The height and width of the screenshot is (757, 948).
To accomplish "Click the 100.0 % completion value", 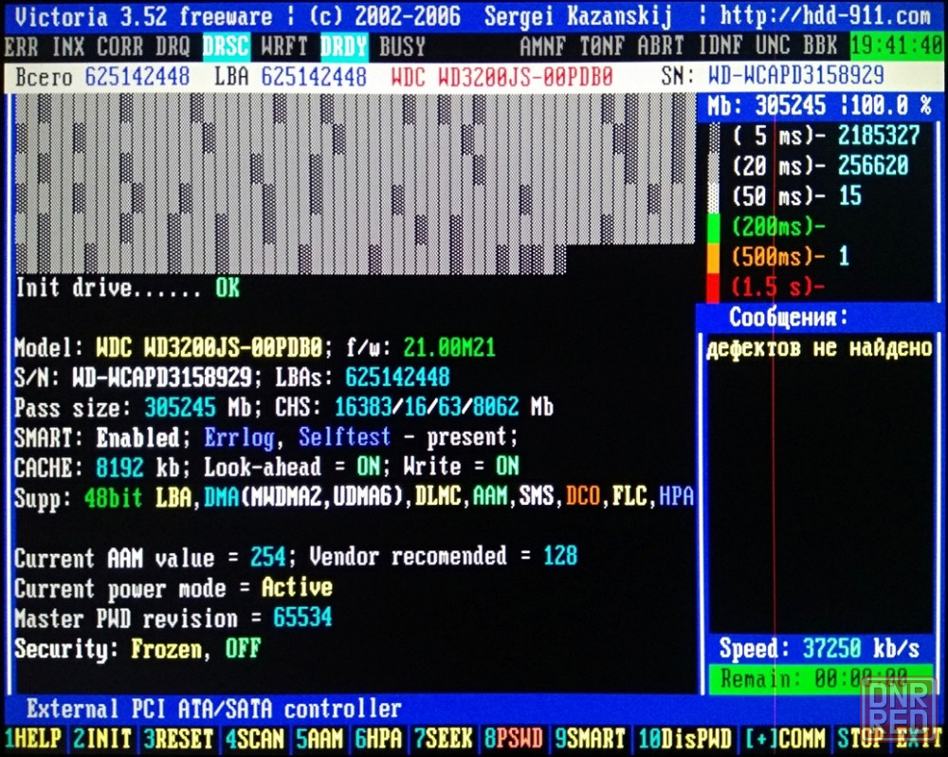I will 890,106.
